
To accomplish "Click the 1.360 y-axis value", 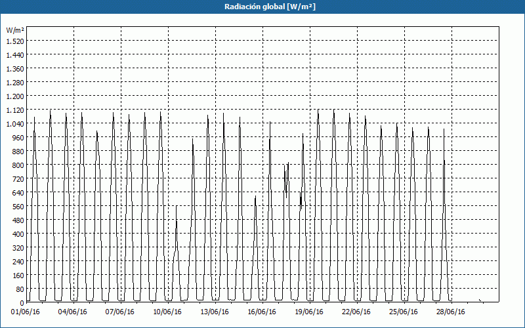I will tap(15, 69).
